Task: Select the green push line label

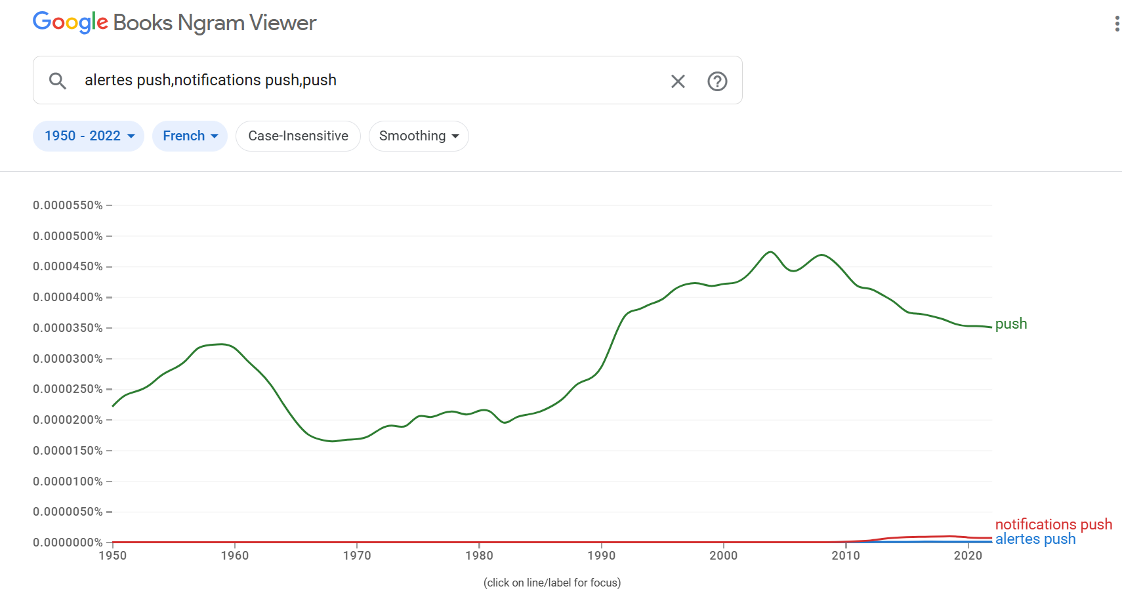Action: point(1011,323)
